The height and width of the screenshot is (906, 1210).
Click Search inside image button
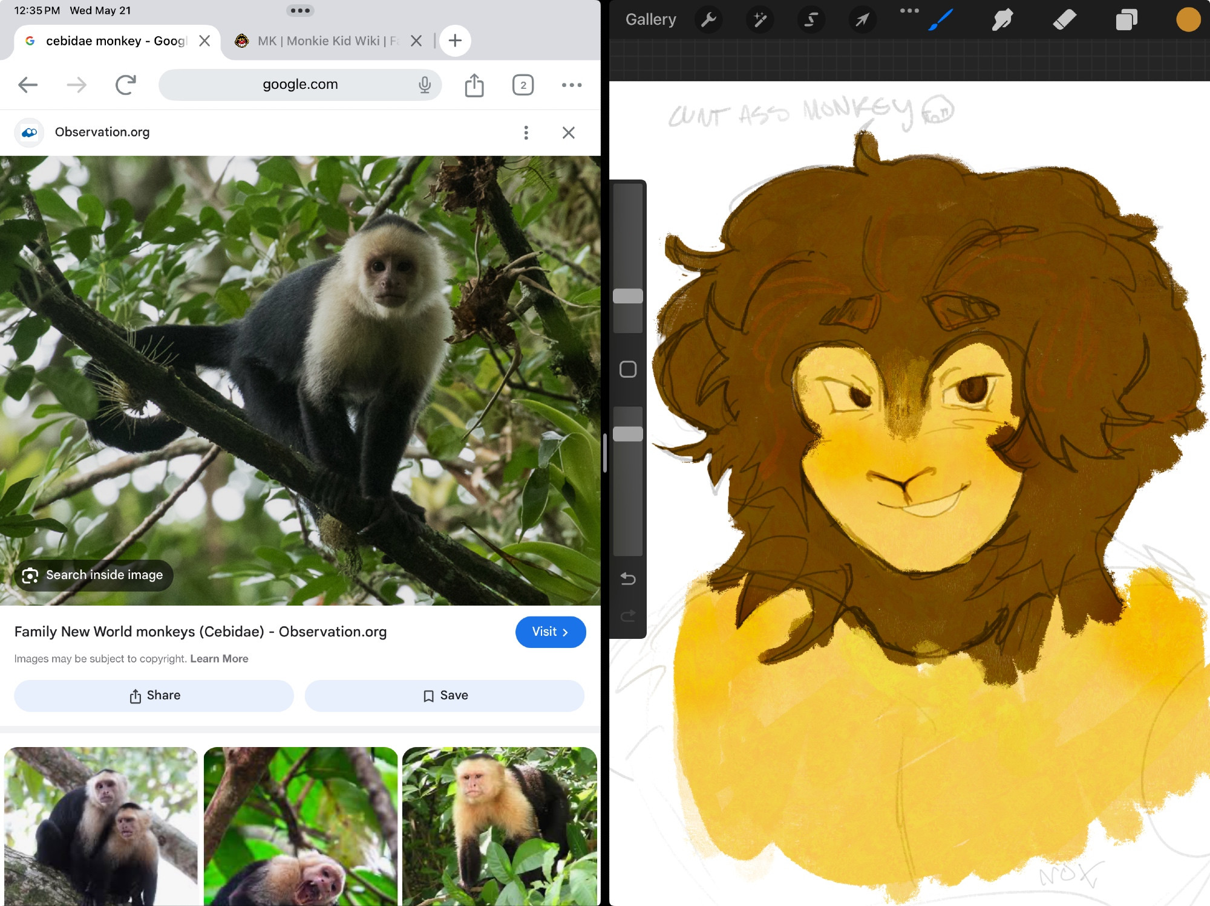click(x=94, y=575)
